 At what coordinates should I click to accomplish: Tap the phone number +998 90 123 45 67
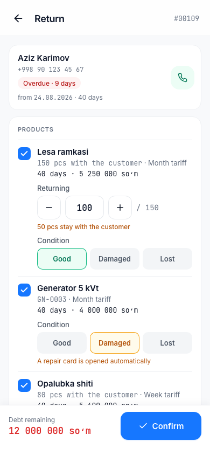tap(51, 70)
